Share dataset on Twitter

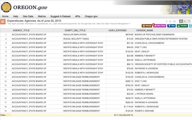point(170,22)
